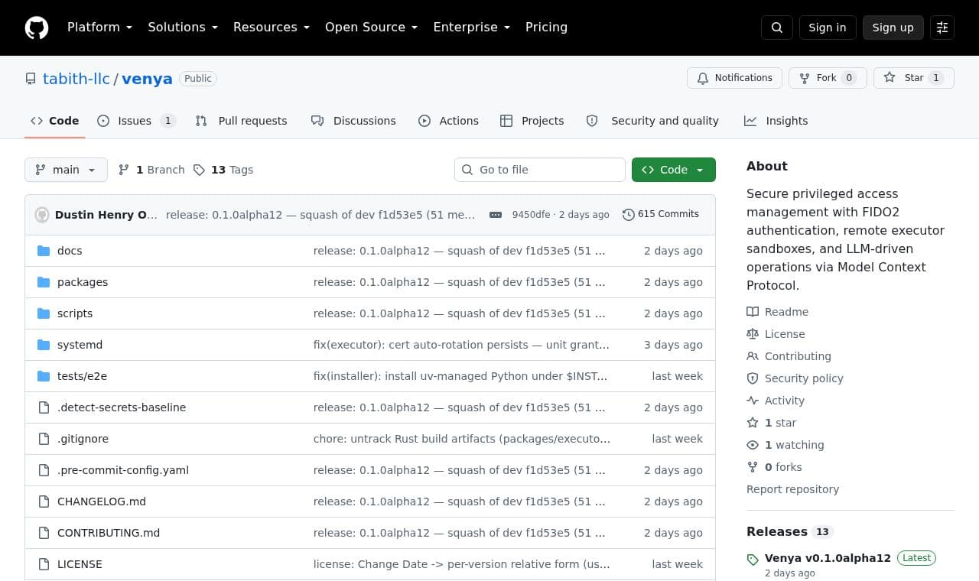
Task: Expand the Solutions menu
Action: 183,28
